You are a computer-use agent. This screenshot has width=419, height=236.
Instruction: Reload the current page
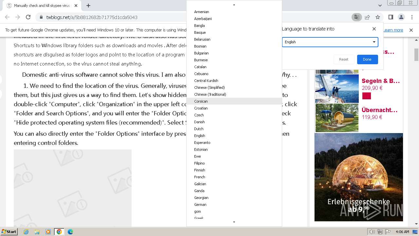[x=28, y=17]
